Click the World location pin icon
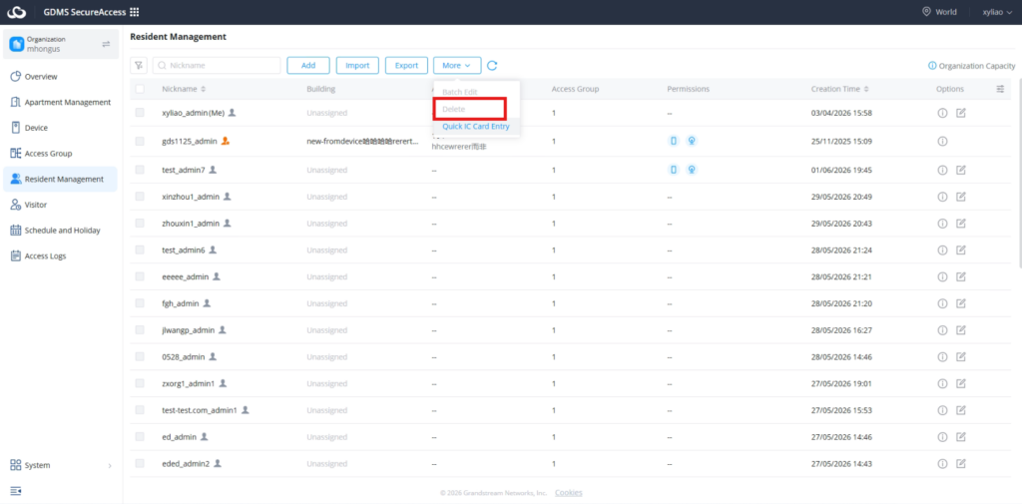 pyautogui.click(x=926, y=12)
